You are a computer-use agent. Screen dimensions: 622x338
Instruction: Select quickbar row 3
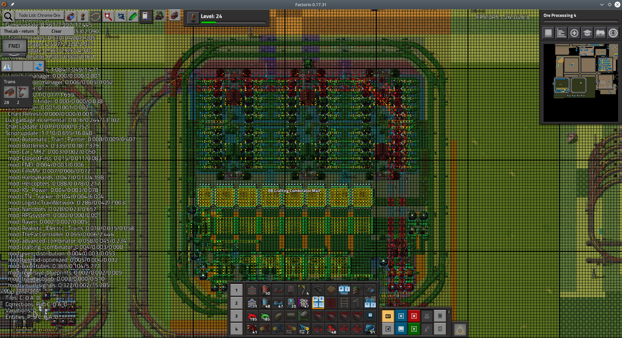coord(236,316)
